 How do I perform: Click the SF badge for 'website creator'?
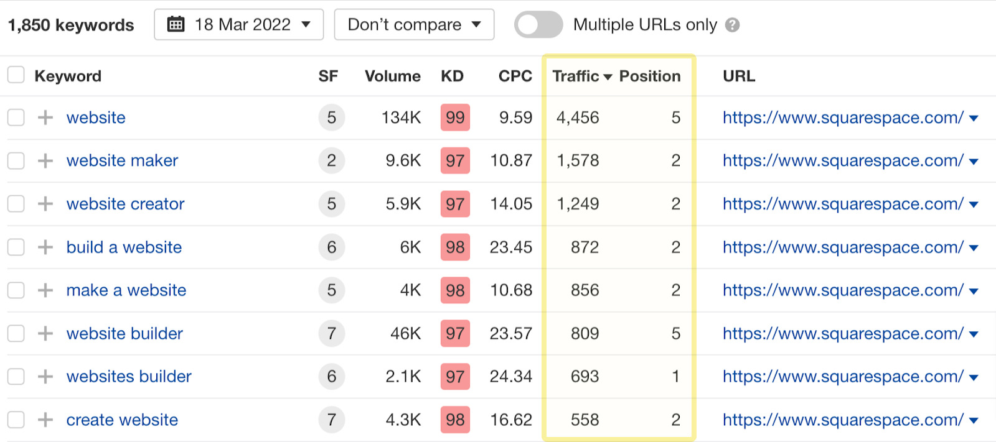click(x=331, y=204)
